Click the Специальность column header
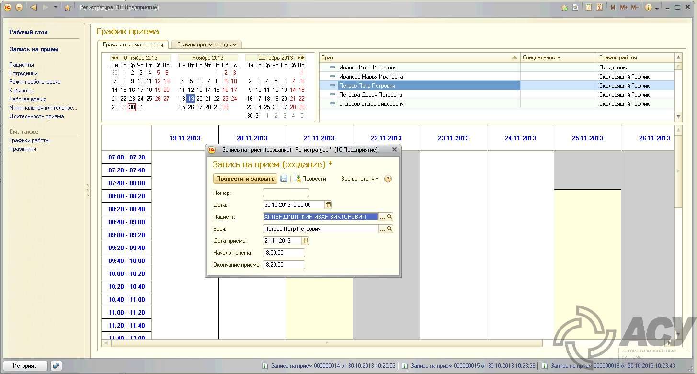Viewport: 697px width, 374px height. (x=559, y=57)
